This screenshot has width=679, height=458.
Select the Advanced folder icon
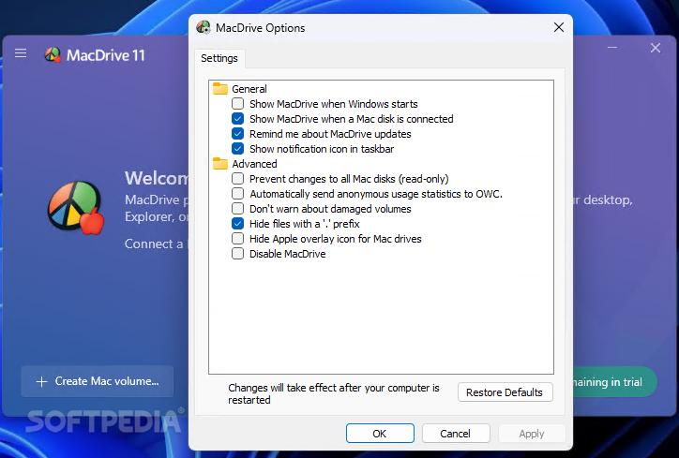pyautogui.click(x=220, y=164)
